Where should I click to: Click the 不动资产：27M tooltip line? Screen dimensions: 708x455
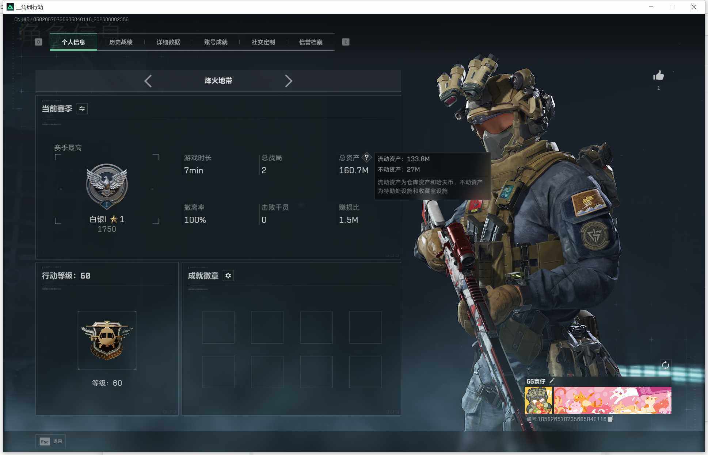point(399,170)
